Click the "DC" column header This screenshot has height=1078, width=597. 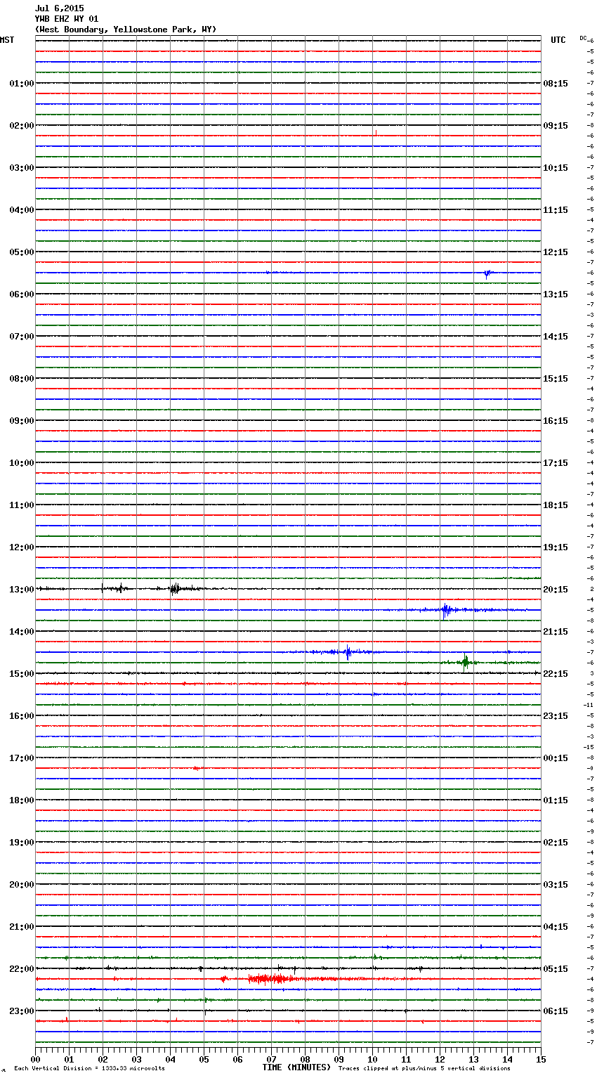pyautogui.click(x=583, y=38)
